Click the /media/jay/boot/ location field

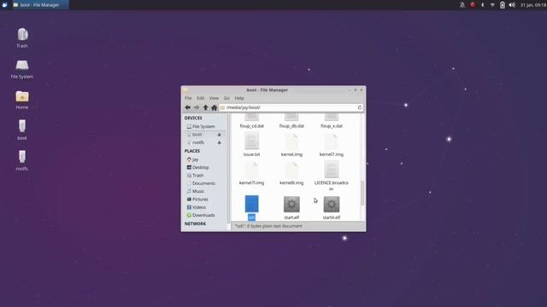pyautogui.click(x=291, y=107)
